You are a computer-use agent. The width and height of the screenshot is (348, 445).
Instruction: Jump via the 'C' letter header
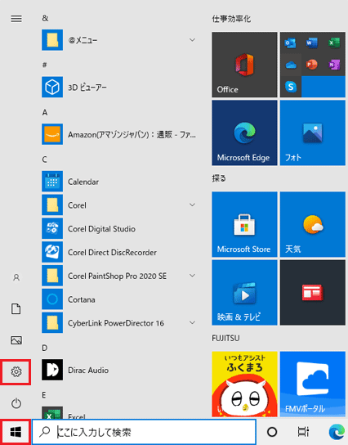click(x=44, y=160)
